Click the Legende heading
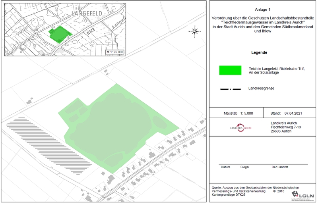Image resolution: width=318 pixels, height=204 pixels. coord(259,53)
